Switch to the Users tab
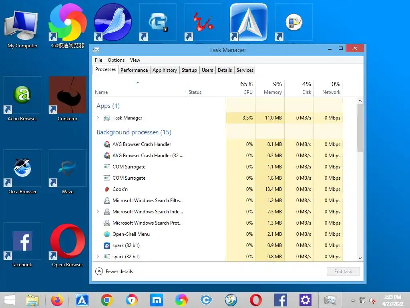 pos(207,70)
